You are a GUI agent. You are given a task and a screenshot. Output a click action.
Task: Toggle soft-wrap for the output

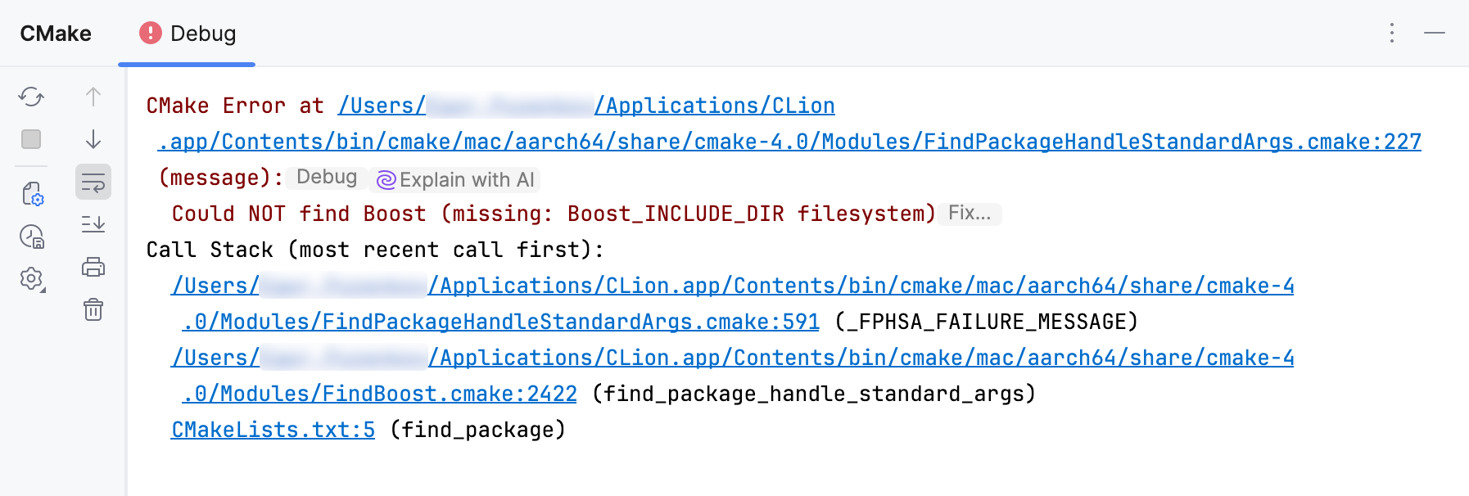(x=93, y=183)
